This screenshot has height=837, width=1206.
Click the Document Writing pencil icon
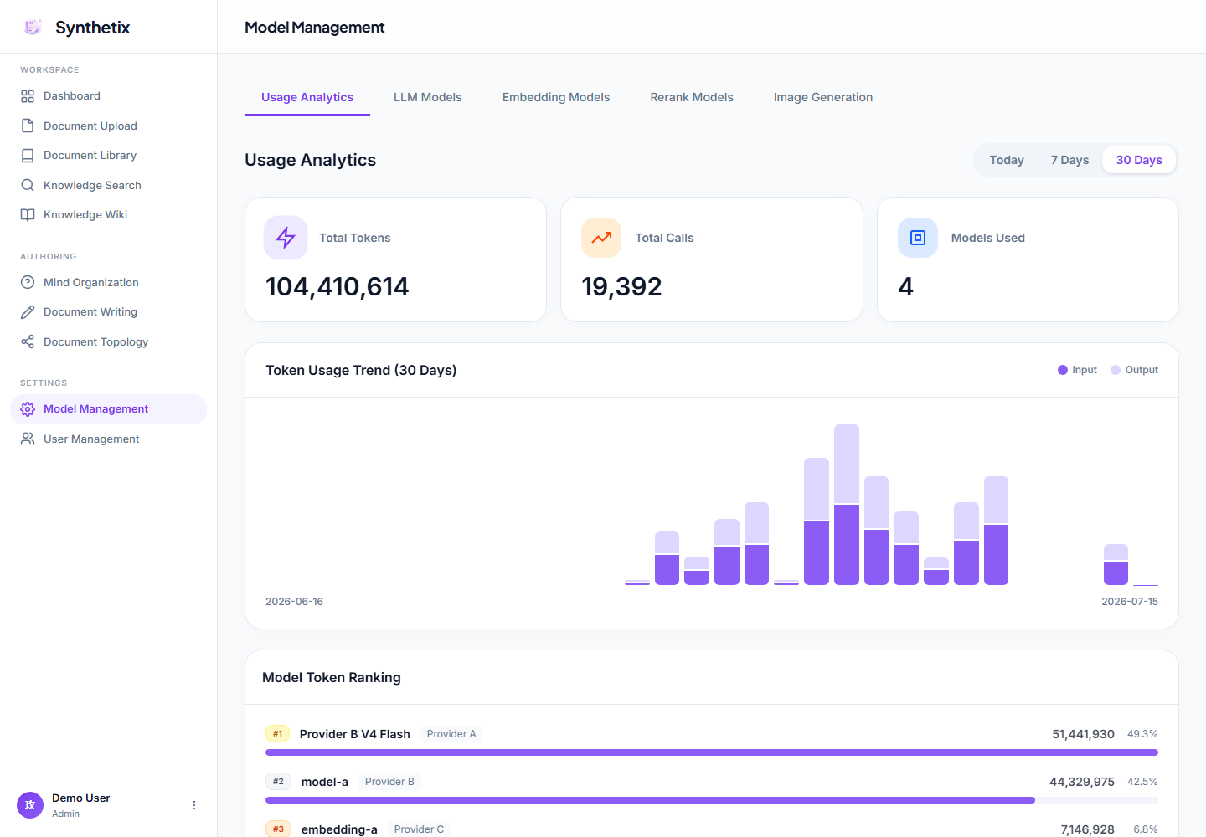[x=28, y=312]
